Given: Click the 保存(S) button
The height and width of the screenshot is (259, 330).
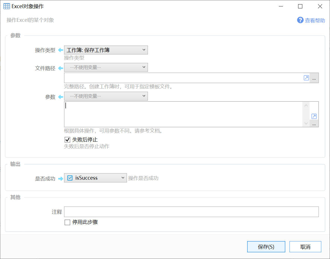Looking at the screenshot, I should click(x=266, y=247).
